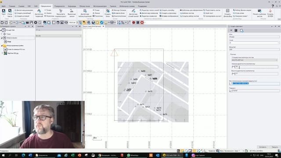281x158 pixels.
Task: Open Стиль текста in the ribbon
Action: click(x=10, y=13)
